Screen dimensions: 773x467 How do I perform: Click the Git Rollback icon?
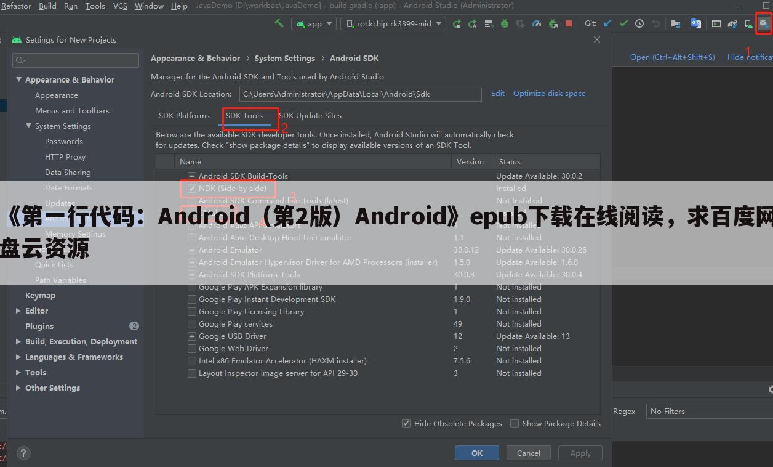(x=655, y=24)
